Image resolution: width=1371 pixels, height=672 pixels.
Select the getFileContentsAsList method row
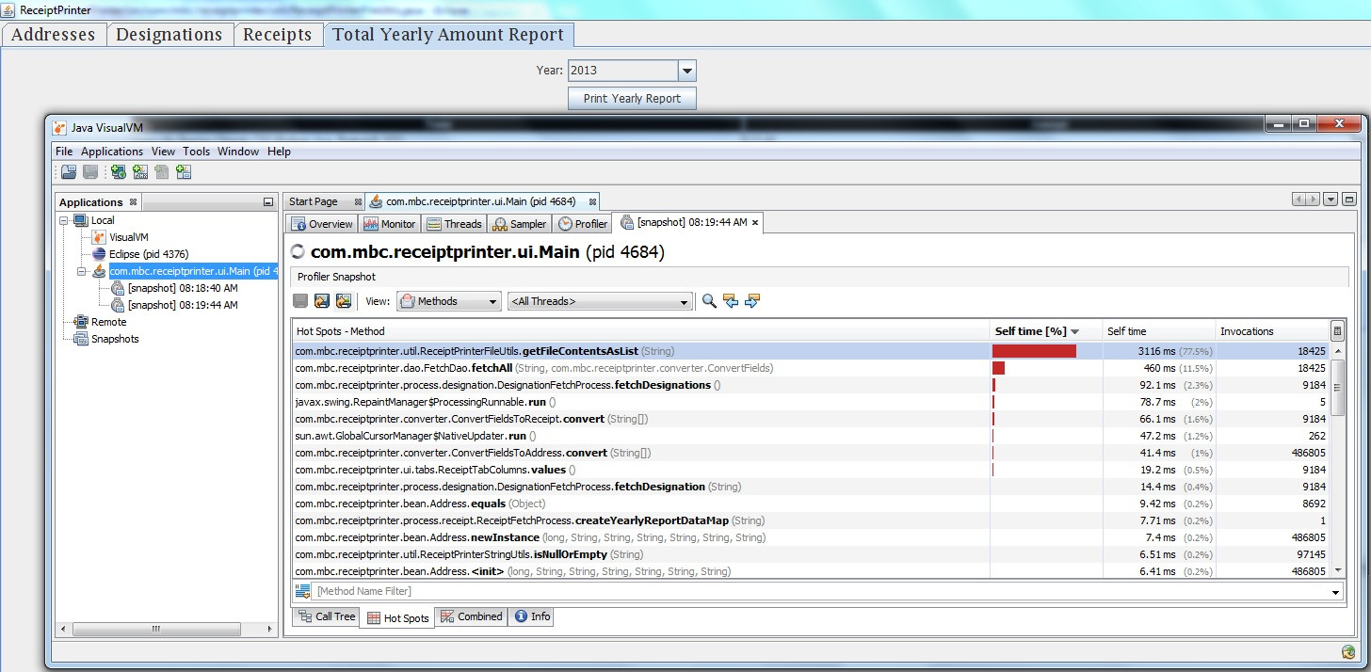(810, 351)
